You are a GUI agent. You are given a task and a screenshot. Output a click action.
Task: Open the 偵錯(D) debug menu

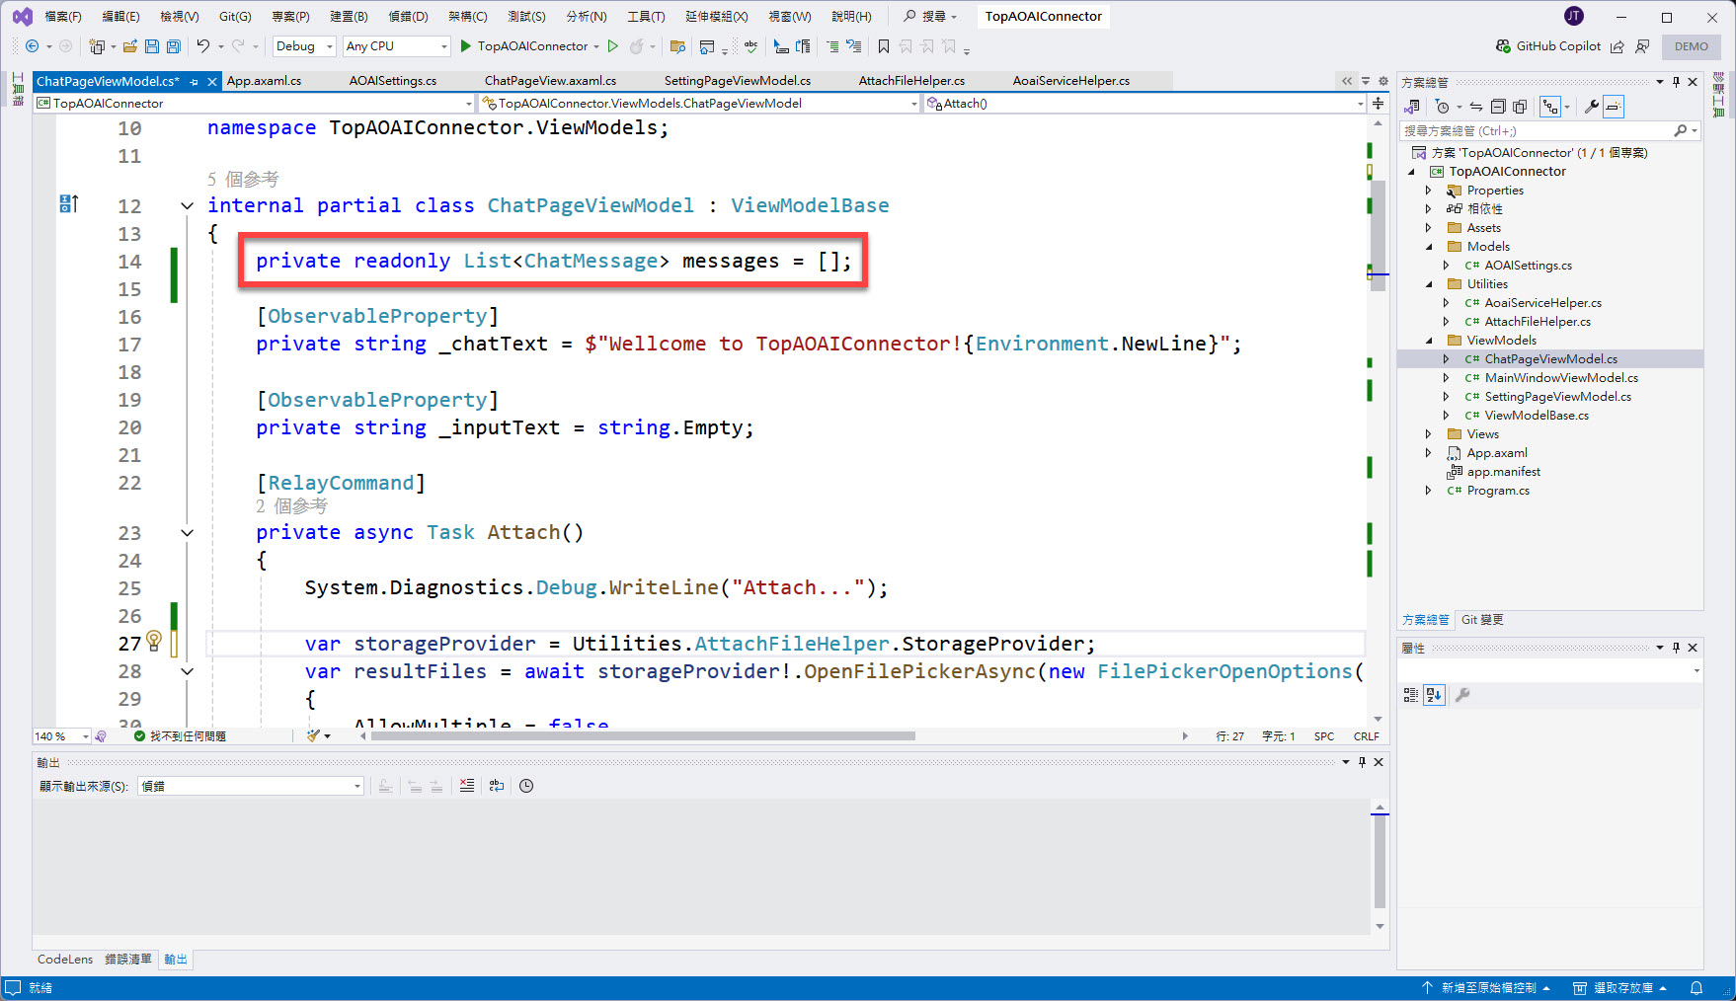click(x=408, y=16)
